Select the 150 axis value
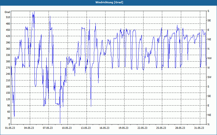Image resolution: width=217 pixels, height=135 pixels. click(x=8, y=93)
